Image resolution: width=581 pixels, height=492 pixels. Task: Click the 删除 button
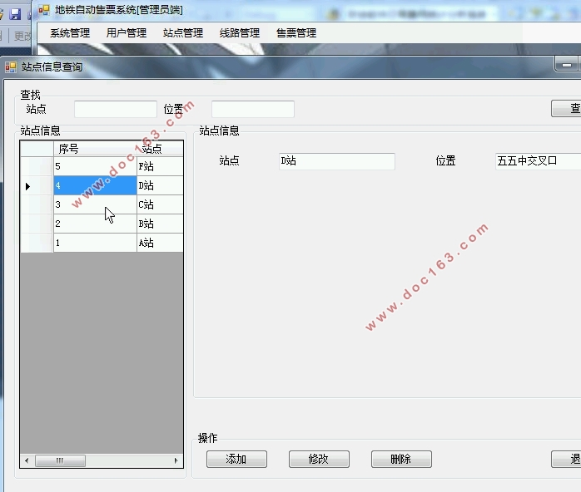point(401,459)
